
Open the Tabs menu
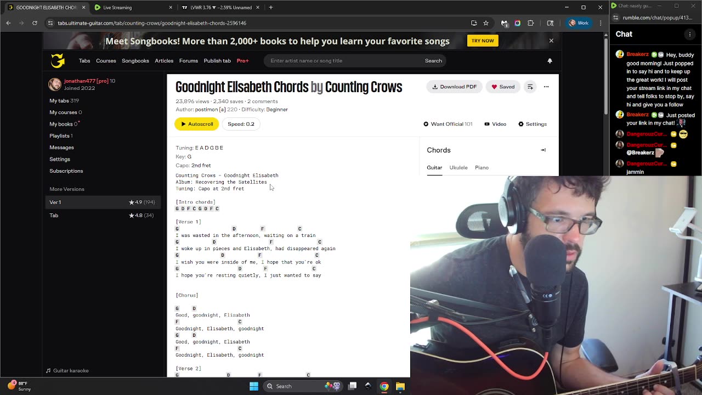point(84,61)
